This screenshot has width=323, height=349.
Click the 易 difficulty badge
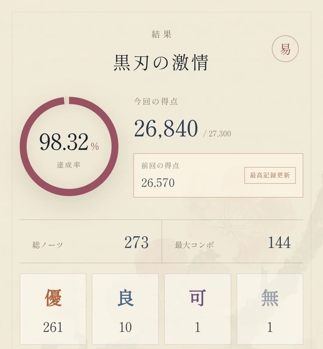[285, 49]
